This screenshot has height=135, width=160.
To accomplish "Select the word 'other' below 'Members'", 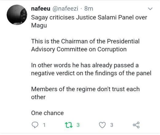I will (x=38, y=97).
